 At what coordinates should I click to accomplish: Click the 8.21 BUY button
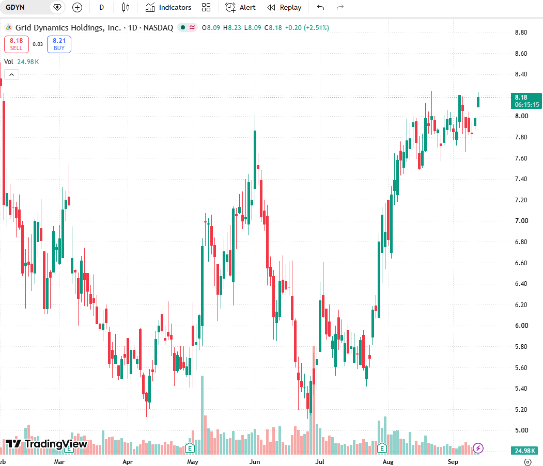59,44
